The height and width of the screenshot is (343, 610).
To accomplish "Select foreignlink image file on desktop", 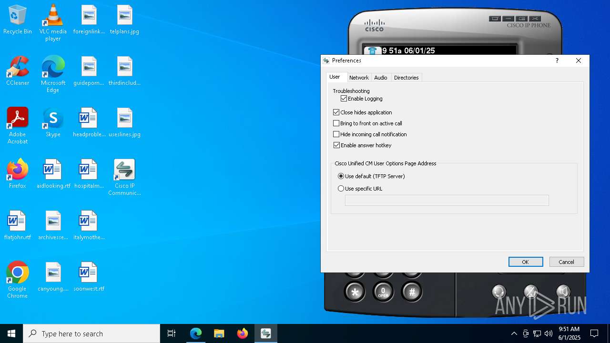I will pos(89,20).
